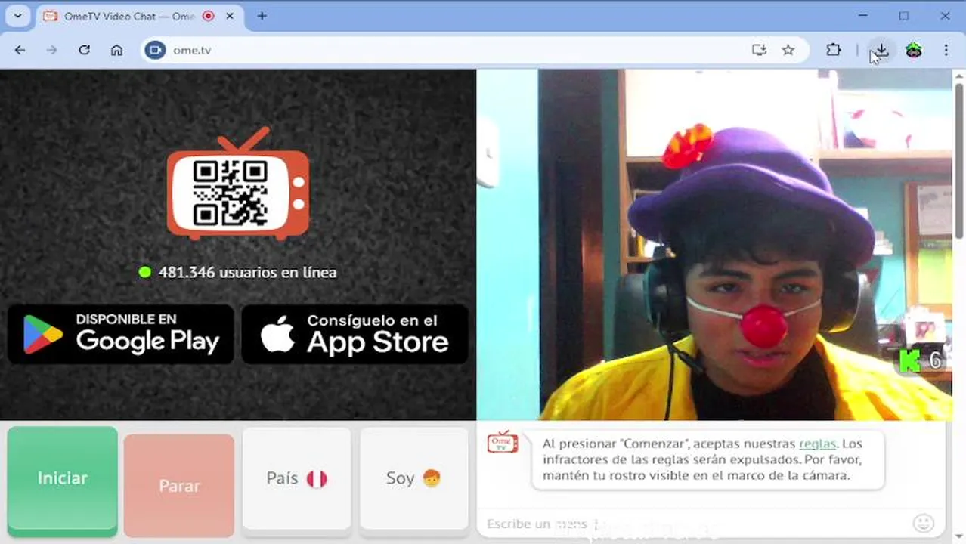Screen dimensions: 966x544
Task: Click the OmeTV avatar in chat message
Action: coord(503,443)
